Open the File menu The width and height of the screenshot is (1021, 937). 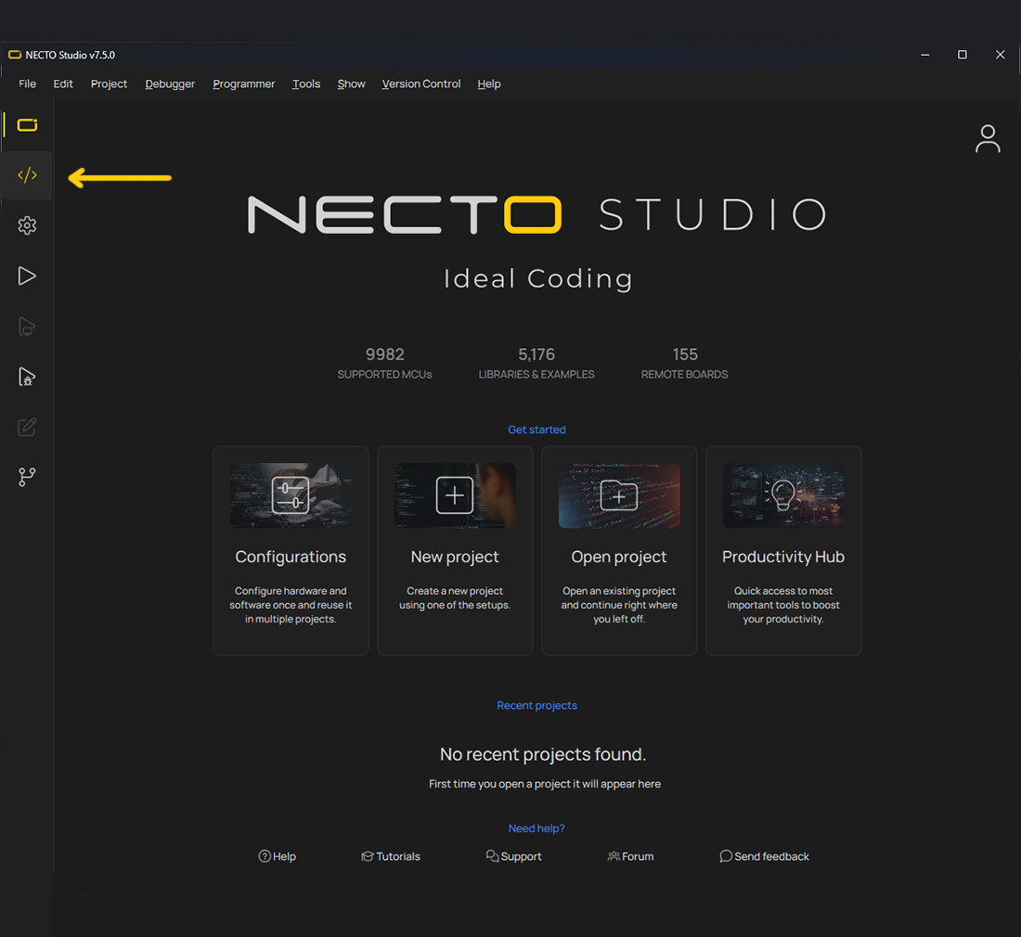tap(27, 83)
